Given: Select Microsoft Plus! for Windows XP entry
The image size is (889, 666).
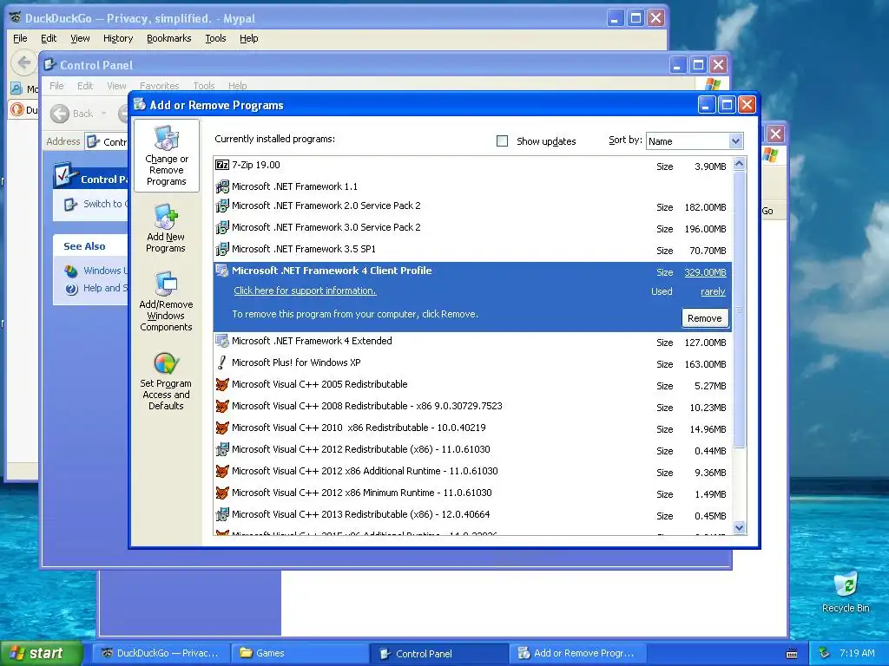Looking at the screenshot, I should (473, 363).
